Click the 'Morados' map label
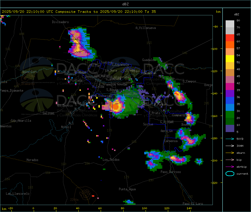 (x=32, y=160)
